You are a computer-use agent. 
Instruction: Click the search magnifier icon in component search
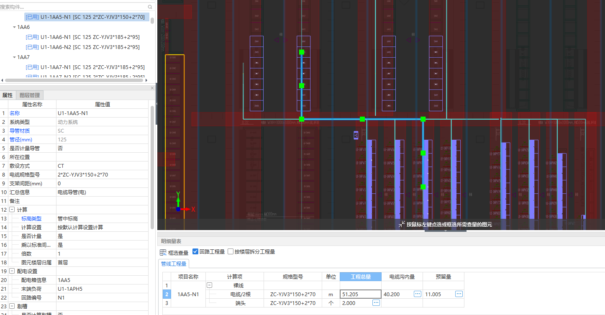150,7
